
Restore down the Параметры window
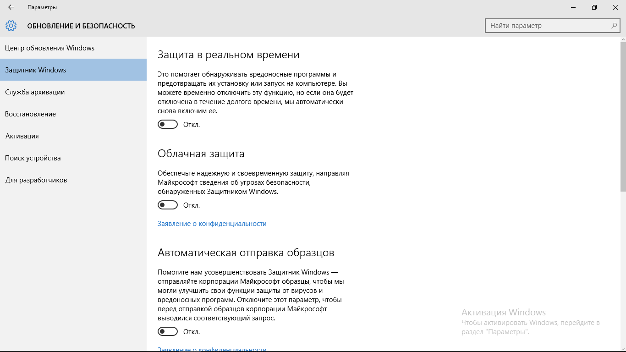coord(594,7)
